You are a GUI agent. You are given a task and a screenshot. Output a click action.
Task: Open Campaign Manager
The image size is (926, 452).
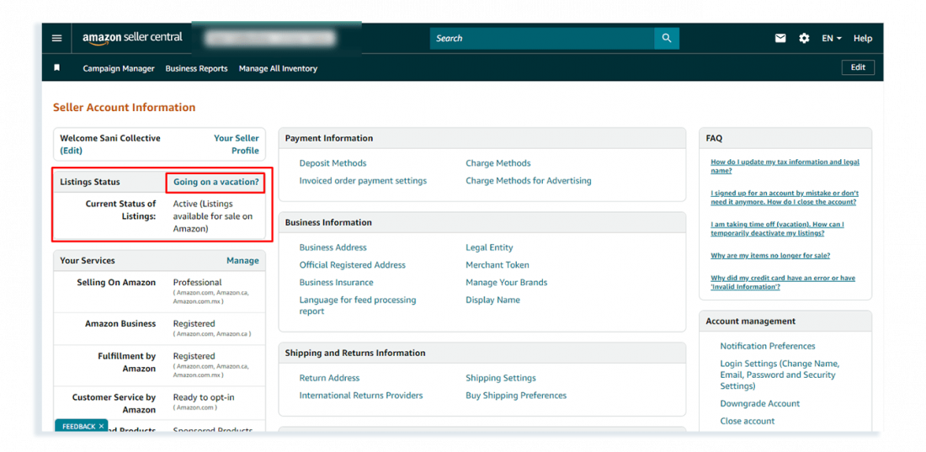(x=119, y=68)
